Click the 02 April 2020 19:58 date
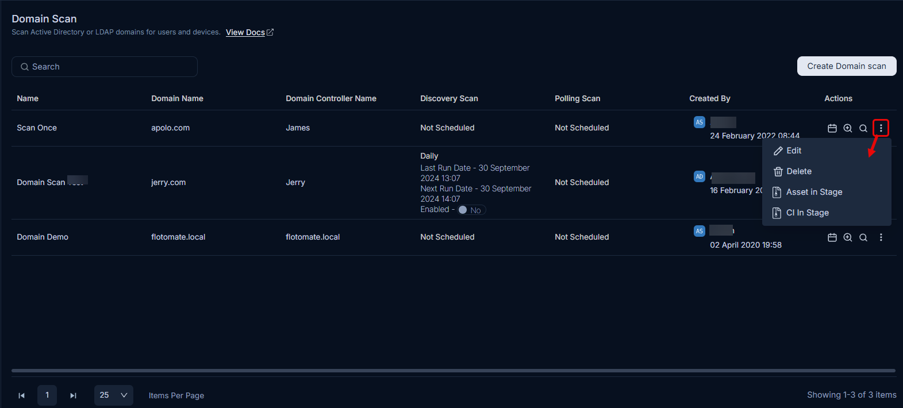 point(746,245)
